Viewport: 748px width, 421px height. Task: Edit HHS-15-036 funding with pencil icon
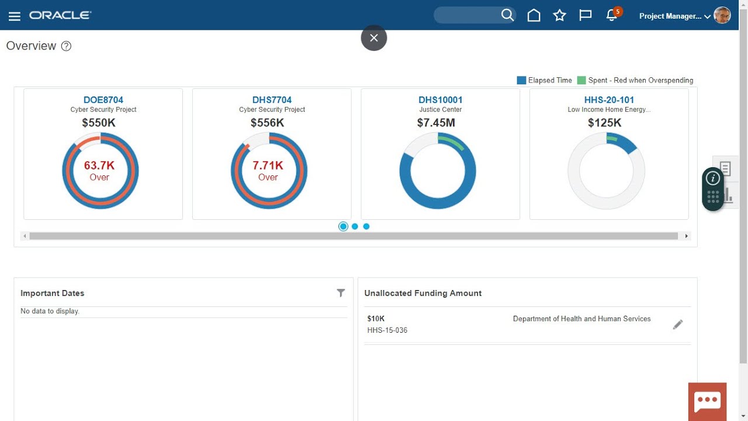[678, 325]
